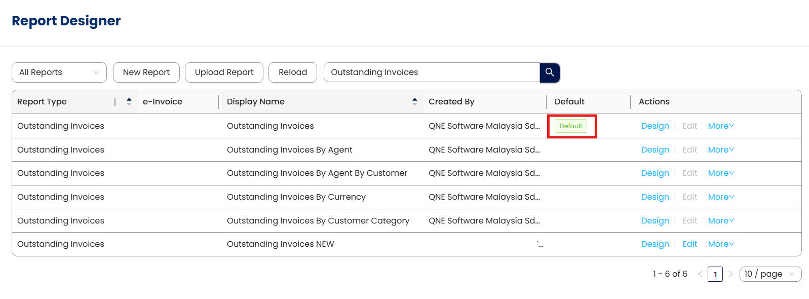Click the green Default badge

(x=570, y=126)
